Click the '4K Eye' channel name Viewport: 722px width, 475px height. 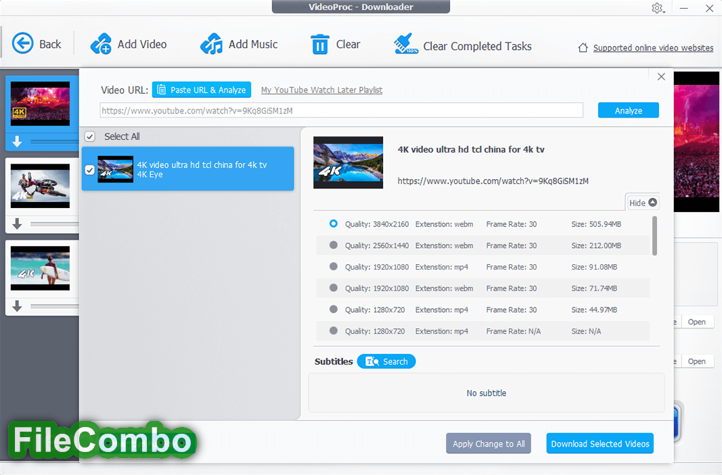point(150,175)
